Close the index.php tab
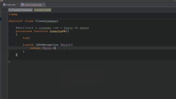 pos(17,5)
